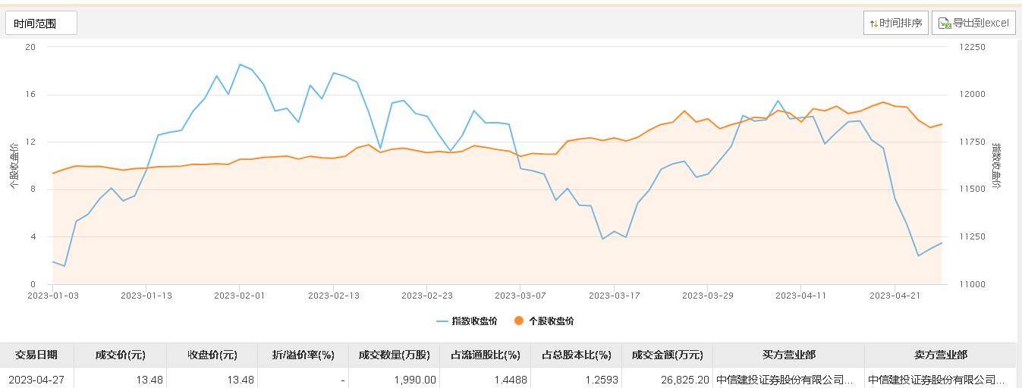The width and height of the screenshot is (1022, 388).
Task: Click the 26,825.20 成交金额 cell
Action: [667, 380]
